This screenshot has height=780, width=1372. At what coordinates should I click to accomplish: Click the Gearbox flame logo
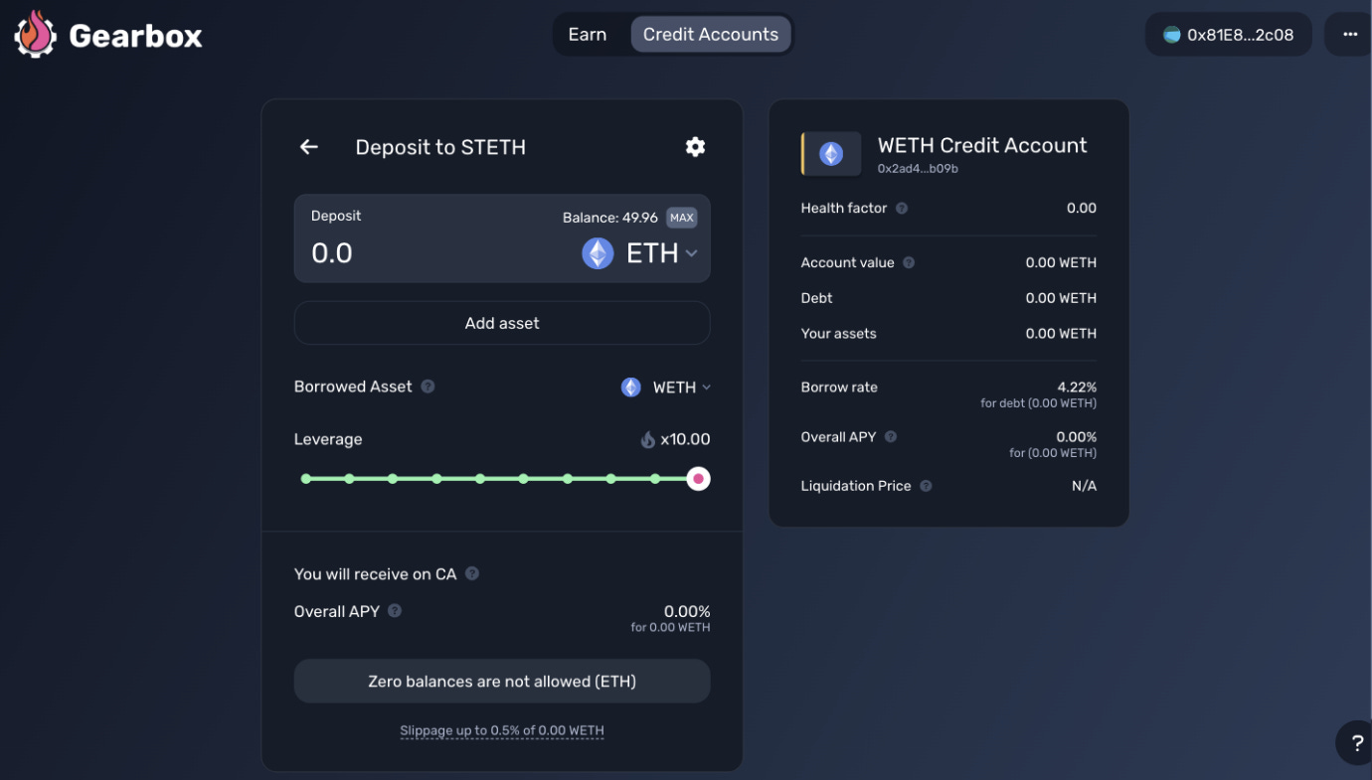[x=35, y=35]
